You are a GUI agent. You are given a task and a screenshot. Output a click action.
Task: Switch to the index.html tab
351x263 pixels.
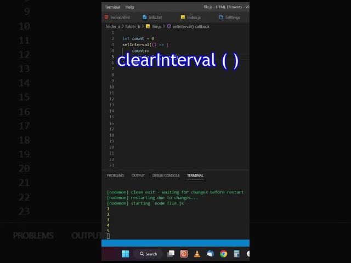pyautogui.click(x=120, y=17)
